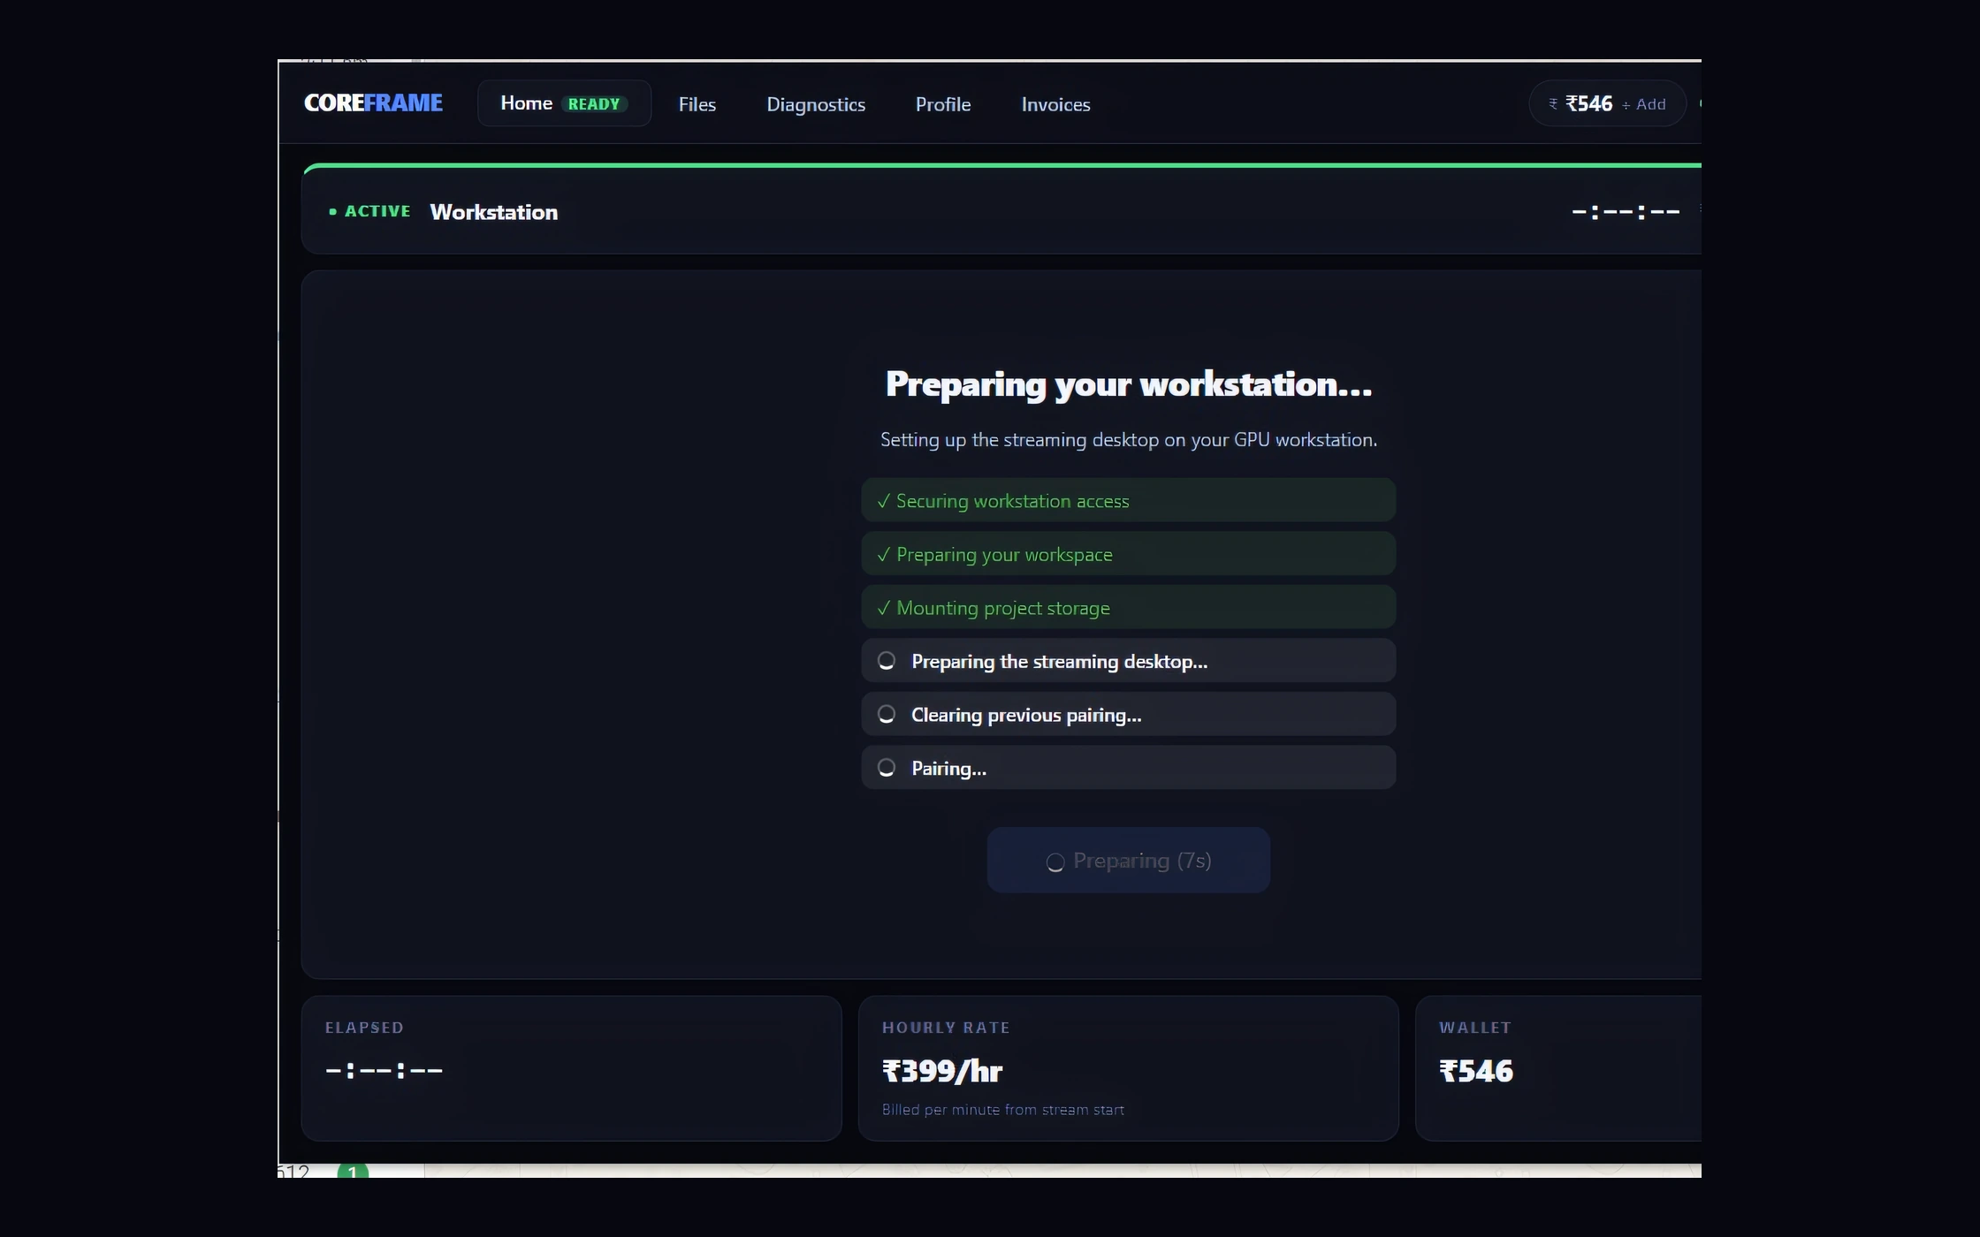
Task: Click the green badge showing 1
Action: coord(353,1171)
